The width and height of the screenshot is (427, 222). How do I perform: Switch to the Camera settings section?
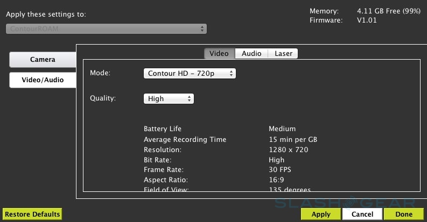(x=43, y=60)
